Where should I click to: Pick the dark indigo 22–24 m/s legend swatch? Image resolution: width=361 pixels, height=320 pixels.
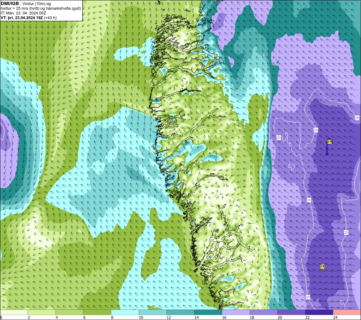coord(319,312)
